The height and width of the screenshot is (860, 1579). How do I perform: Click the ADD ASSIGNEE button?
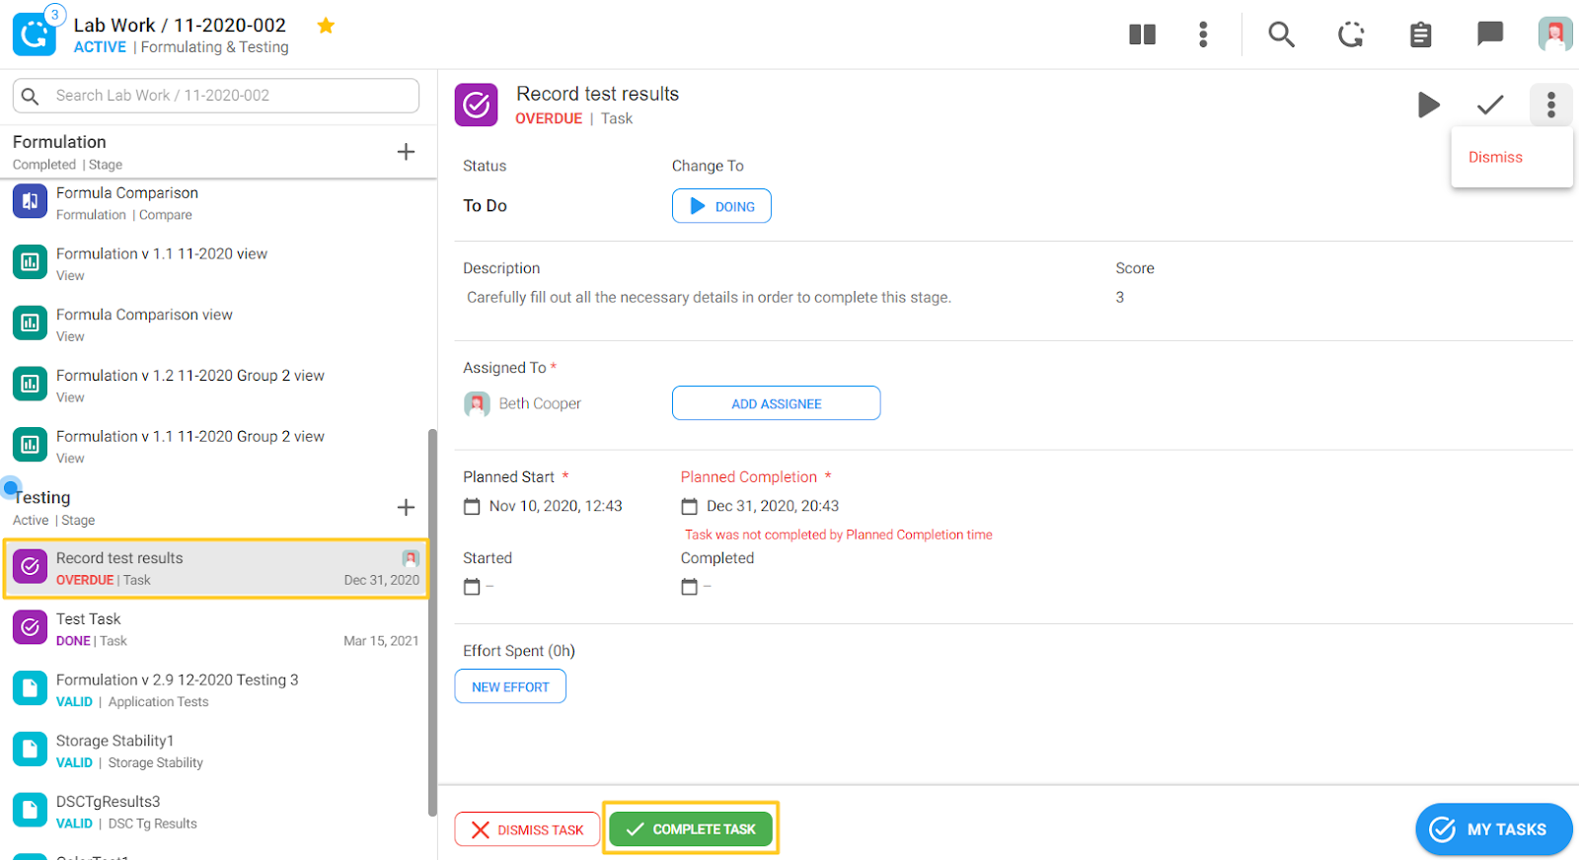point(777,403)
